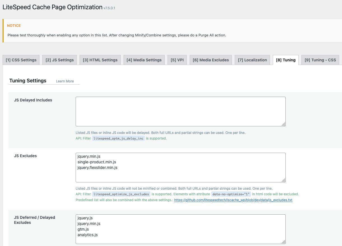Select the [4] Media Settings tab
The image size is (342, 246).
[x=144, y=60]
